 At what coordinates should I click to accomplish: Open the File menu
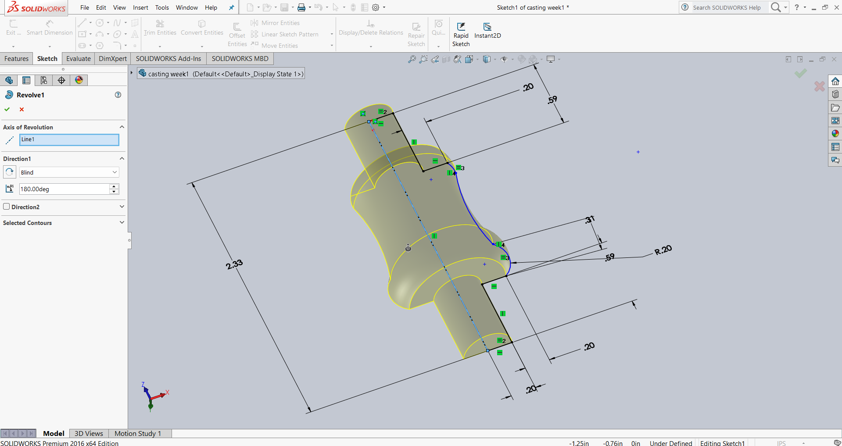click(x=85, y=7)
